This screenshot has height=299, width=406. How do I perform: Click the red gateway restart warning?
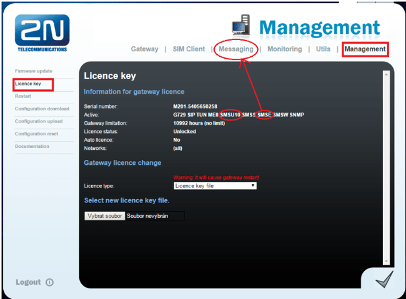coord(216,177)
